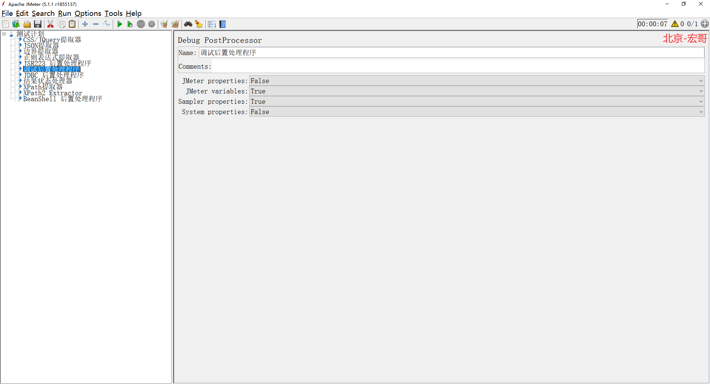The image size is (710, 384).
Task: Open the Templates icon in toolbar
Action: coord(16,24)
